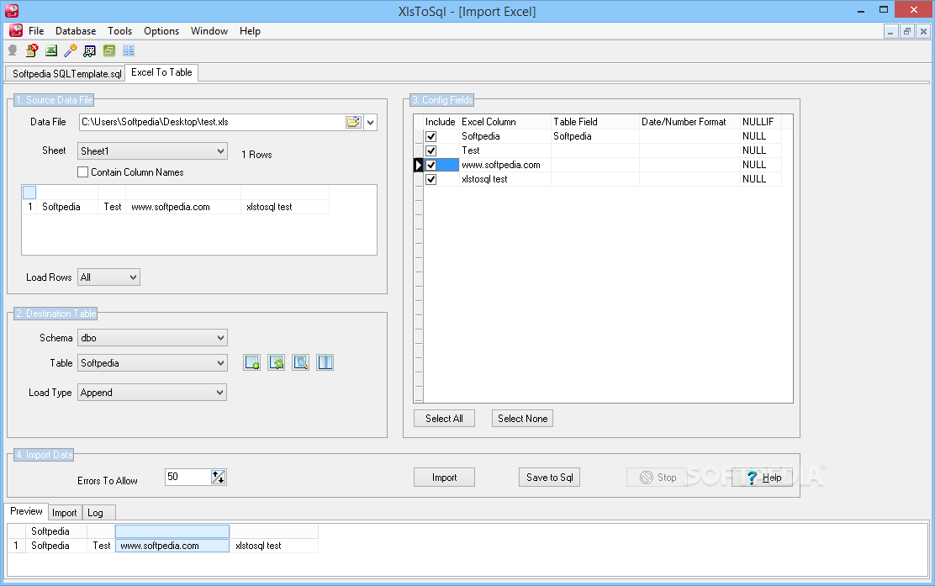This screenshot has height=586, width=935.
Task: Click the magic wand wizard icon
Action: [71, 50]
